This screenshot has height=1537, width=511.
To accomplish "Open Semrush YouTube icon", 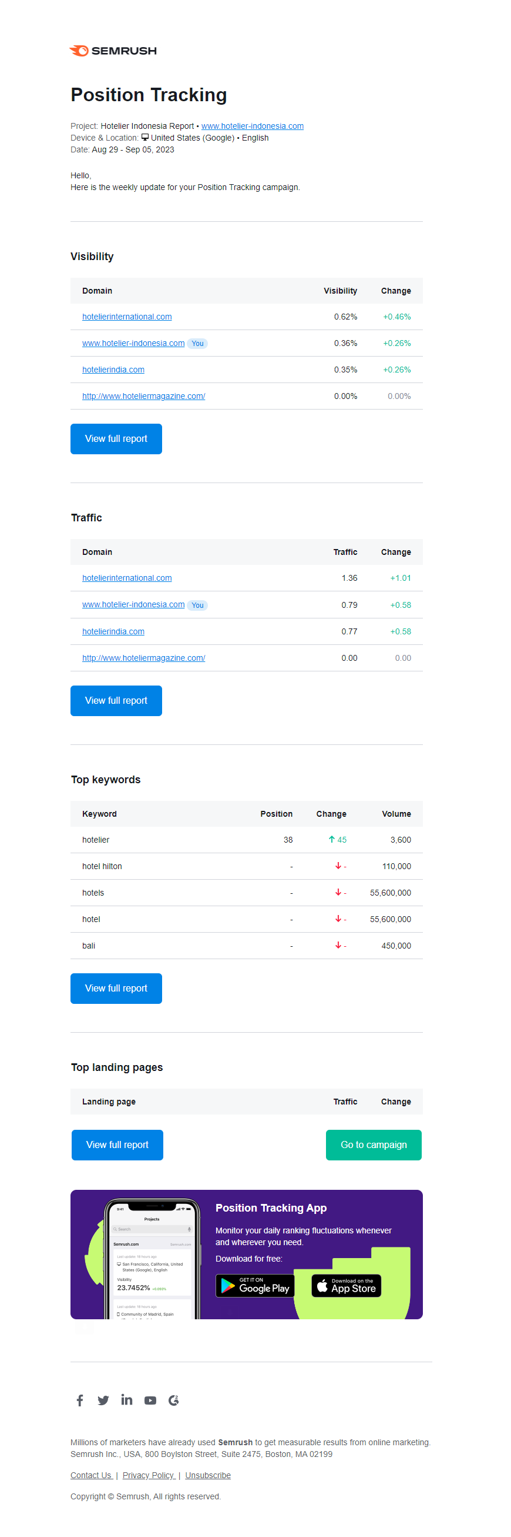I will coord(150,1400).
